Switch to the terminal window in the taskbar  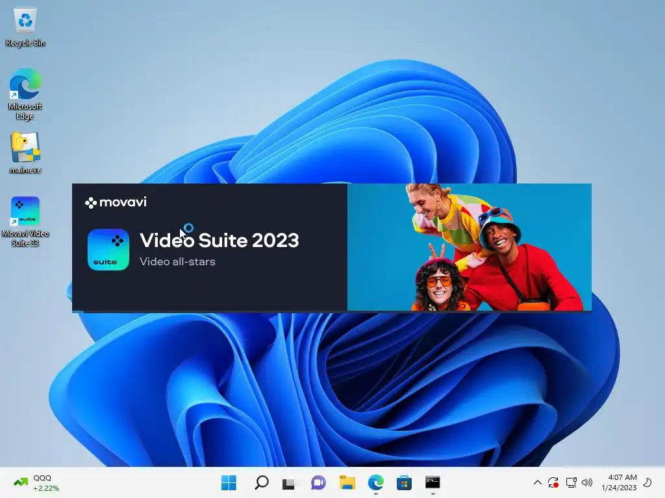(x=433, y=482)
